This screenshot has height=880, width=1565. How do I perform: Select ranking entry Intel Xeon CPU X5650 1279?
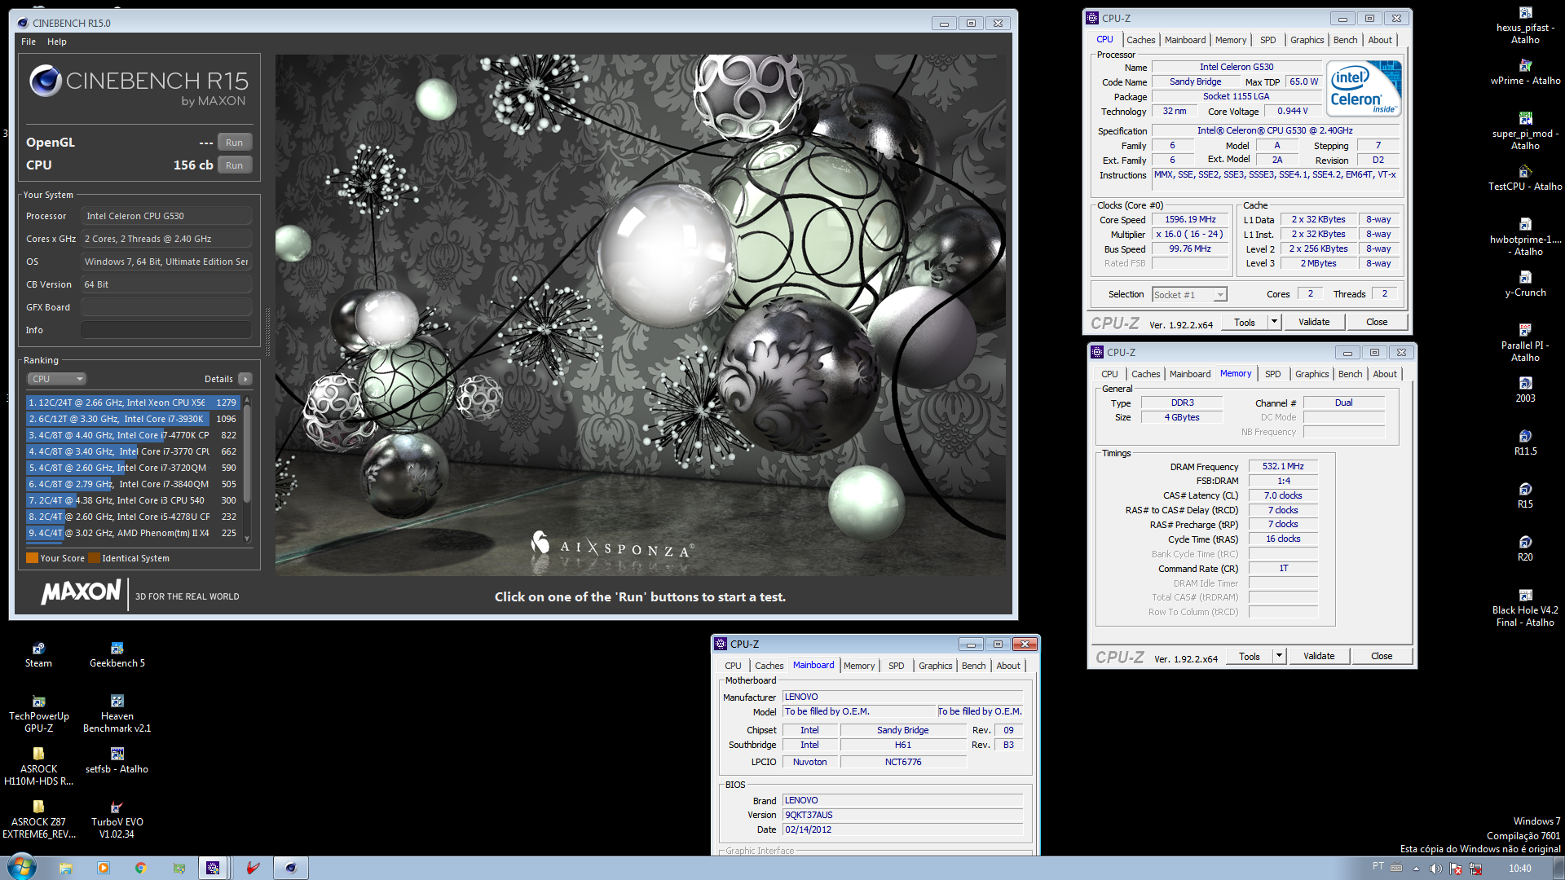pos(132,403)
